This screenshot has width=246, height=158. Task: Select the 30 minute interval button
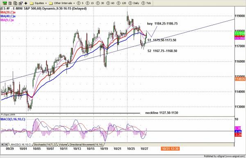coord(100,3)
